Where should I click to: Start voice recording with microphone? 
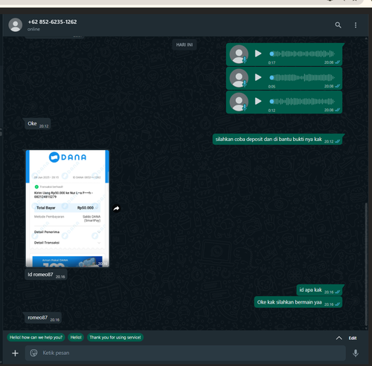pyautogui.click(x=356, y=353)
